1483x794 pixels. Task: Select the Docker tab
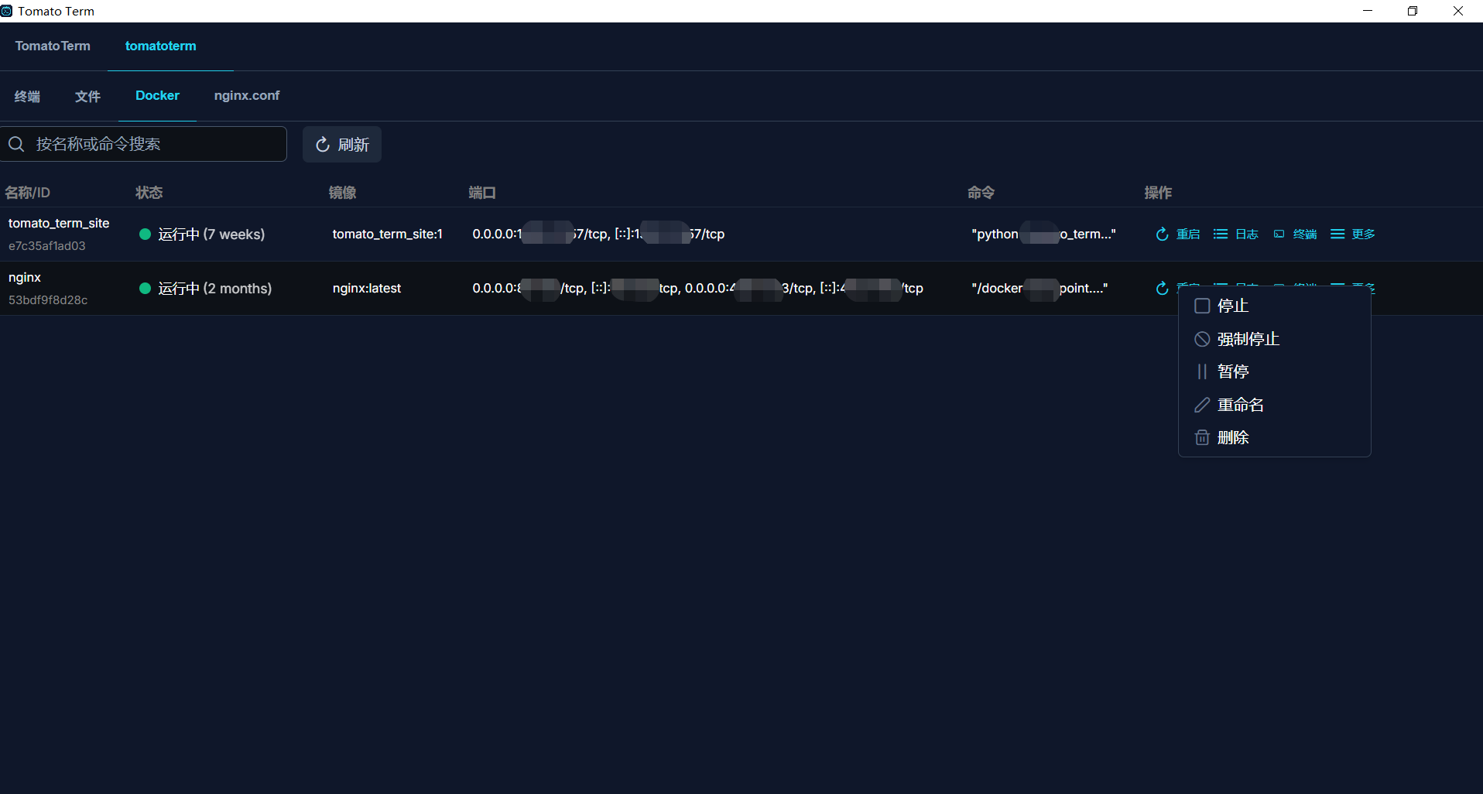(x=157, y=96)
